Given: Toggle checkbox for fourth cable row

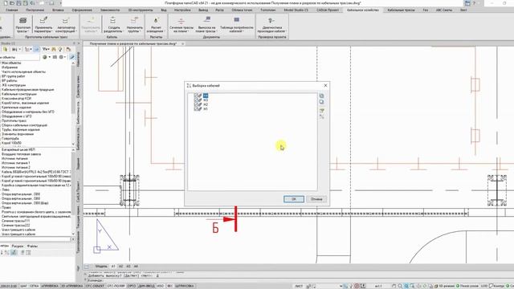Looking at the screenshot, I should (196, 108).
